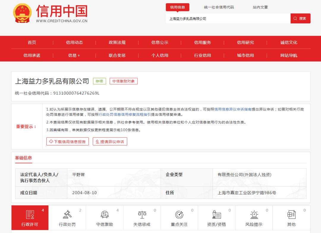Click the 法定代表人/负责人 table header cell
321x233 pixels.
click(41, 177)
